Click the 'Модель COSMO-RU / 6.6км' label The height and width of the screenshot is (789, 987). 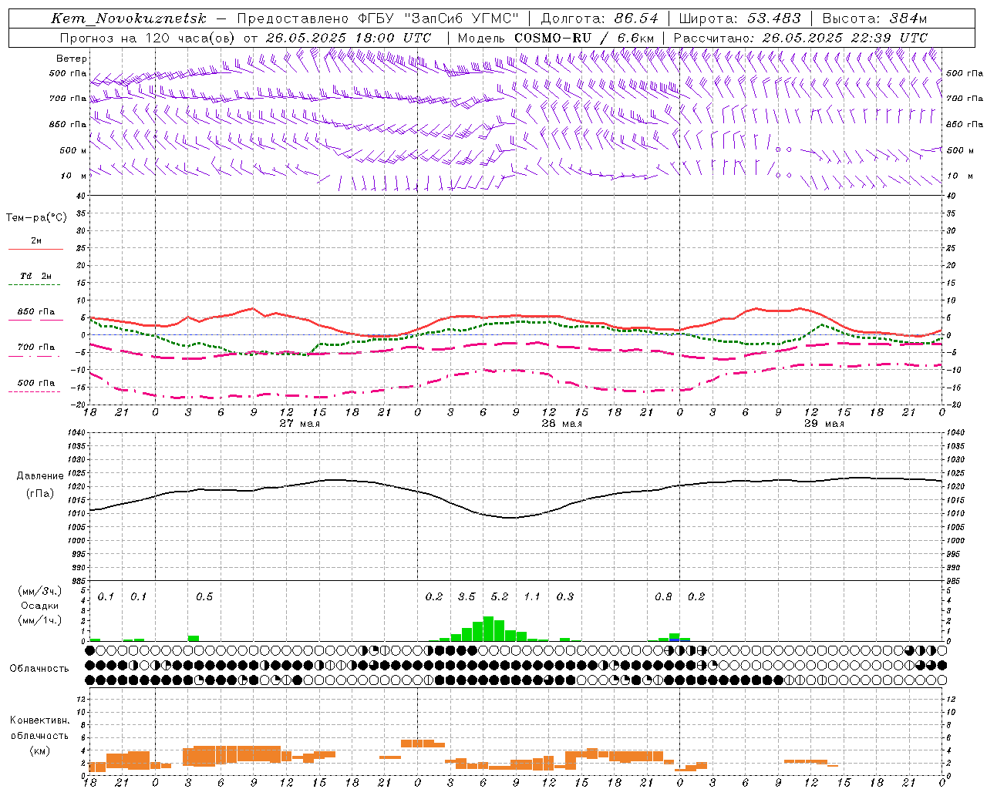click(x=556, y=38)
